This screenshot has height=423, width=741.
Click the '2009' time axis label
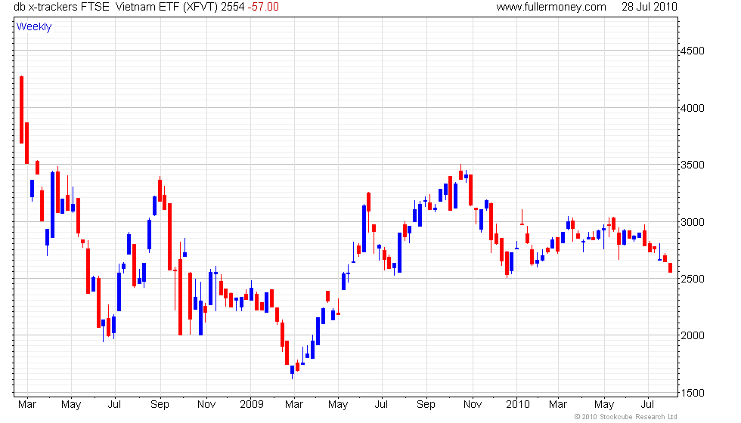251,405
